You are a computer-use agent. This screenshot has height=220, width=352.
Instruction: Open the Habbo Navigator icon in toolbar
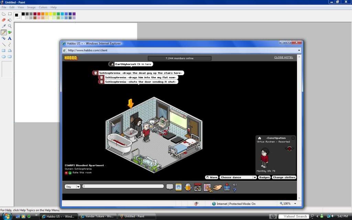coord(188,187)
